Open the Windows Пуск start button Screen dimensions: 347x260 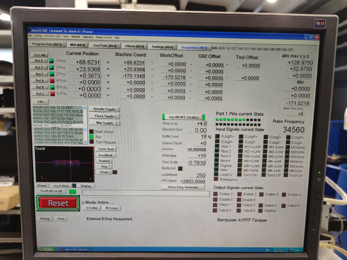tap(46, 249)
